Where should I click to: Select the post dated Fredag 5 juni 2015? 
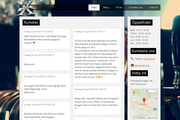[x=46, y=39]
